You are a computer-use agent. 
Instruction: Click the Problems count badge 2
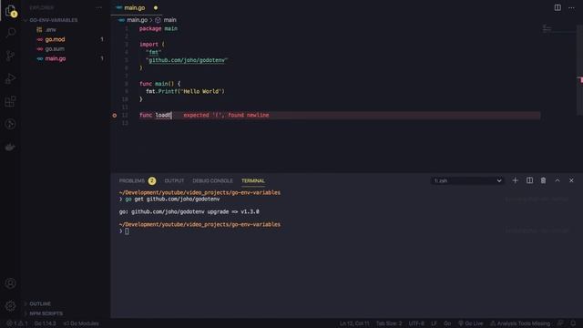(x=152, y=181)
